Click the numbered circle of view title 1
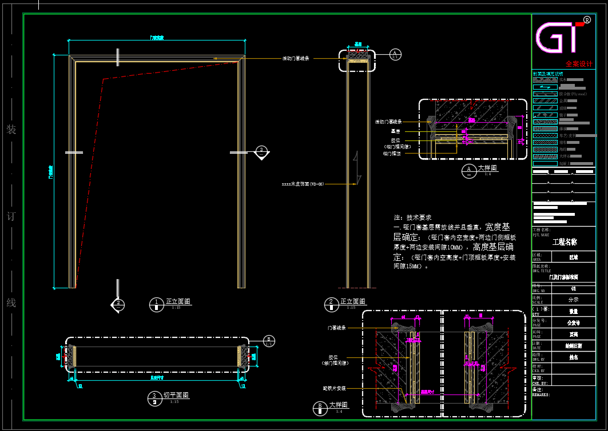 click(x=156, y=304)
